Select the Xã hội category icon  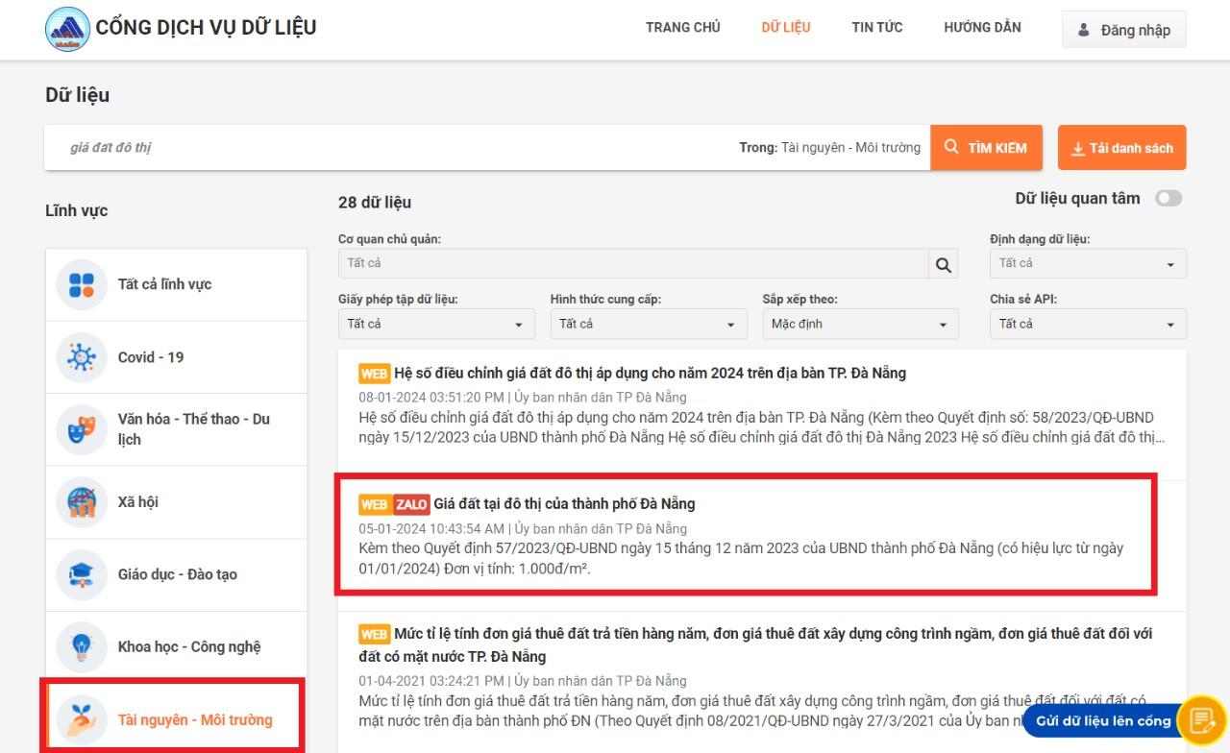coord(82,502)
